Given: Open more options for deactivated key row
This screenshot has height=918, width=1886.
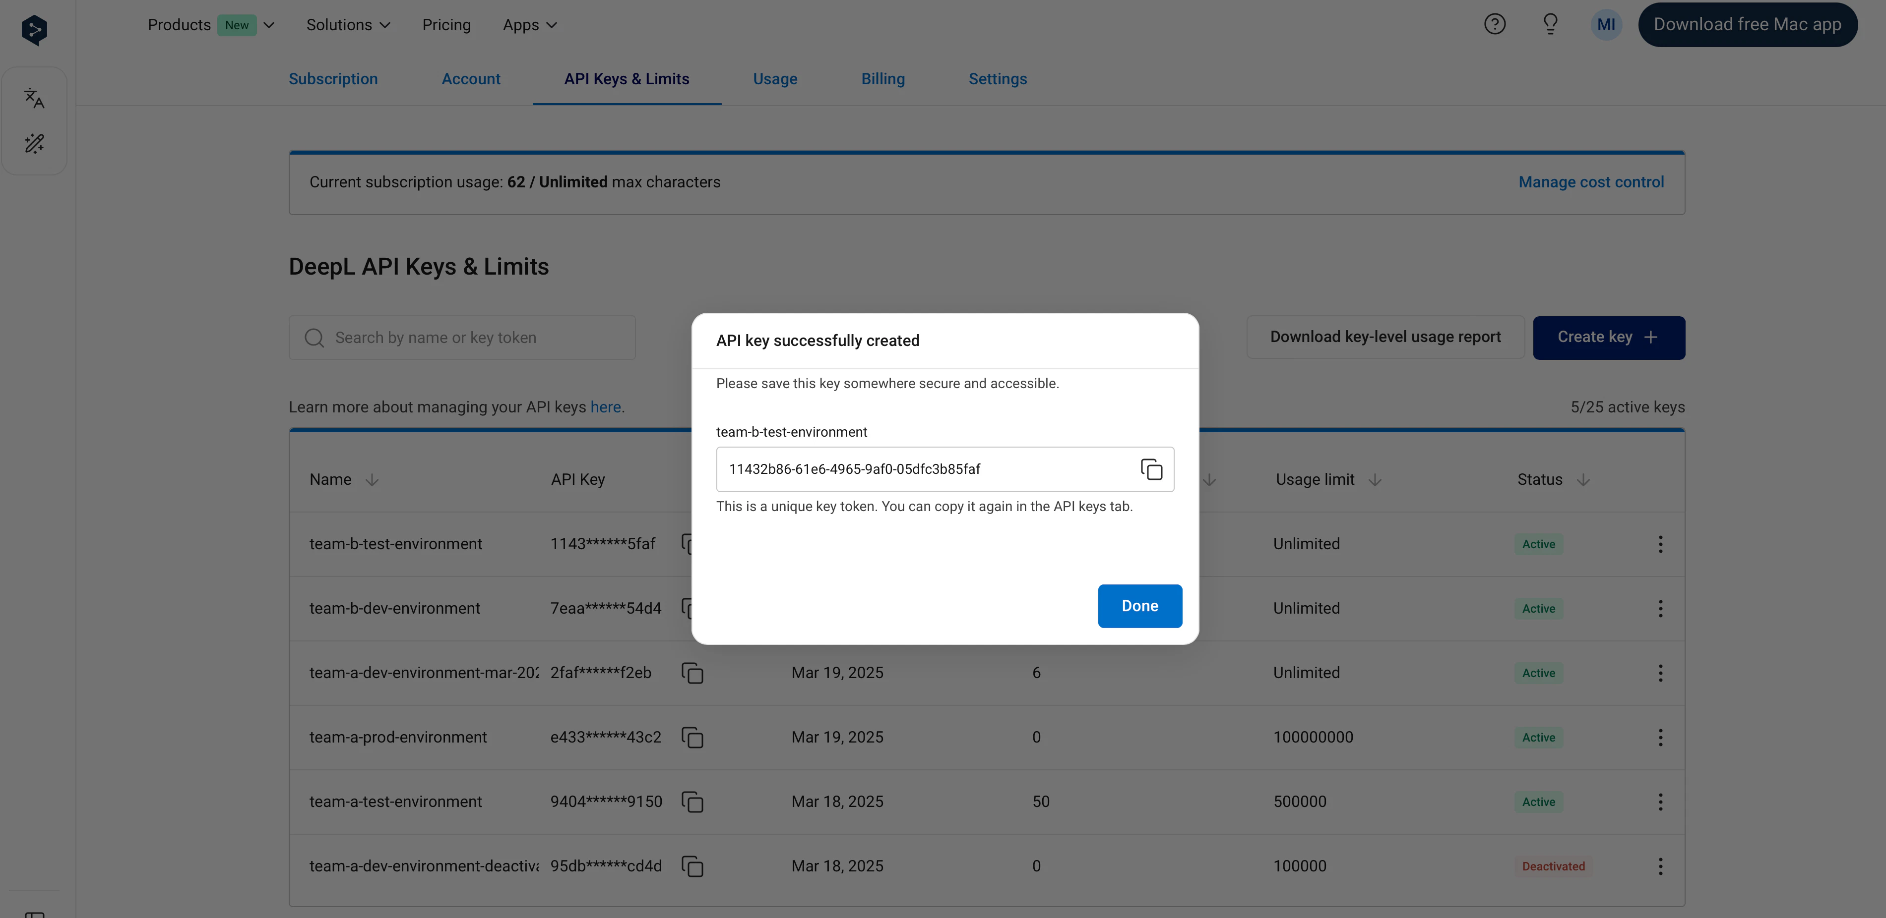Looking at the screenshot, I should (1660, 866).
